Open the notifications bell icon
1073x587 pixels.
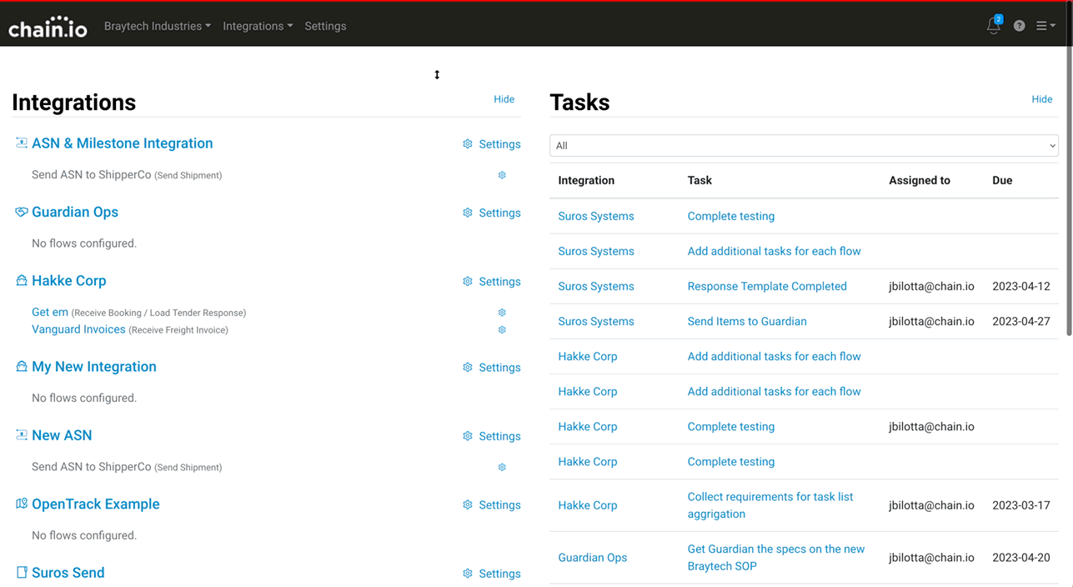tap(994, 25)
